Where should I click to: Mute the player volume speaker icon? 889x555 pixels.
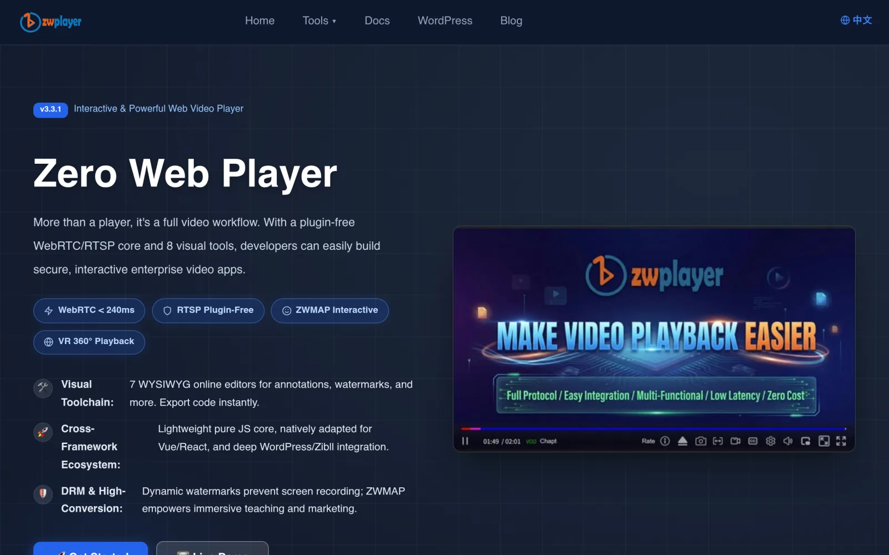point(788,441)
